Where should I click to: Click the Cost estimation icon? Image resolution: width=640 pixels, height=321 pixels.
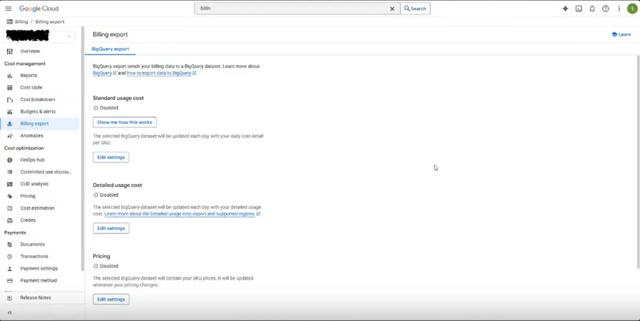10,208
